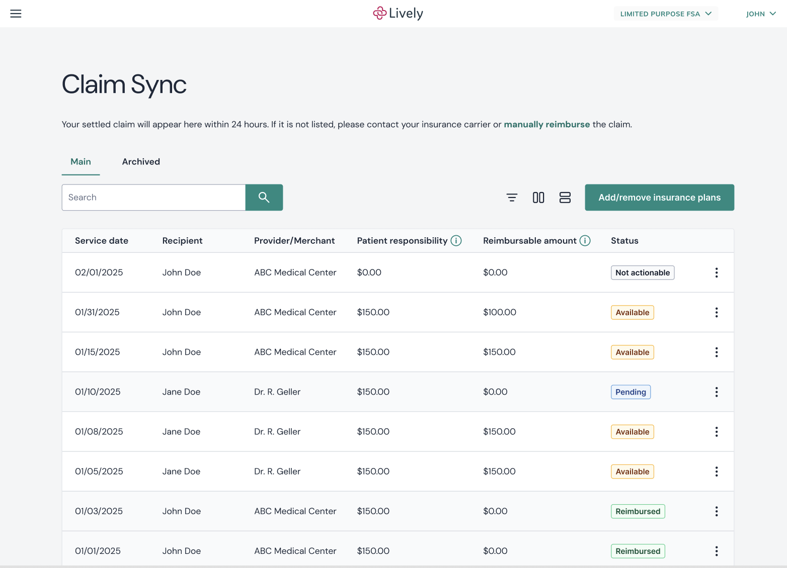
Task: Open actions menu for 02/01/2025 claim
Action: tap(717, 272)
